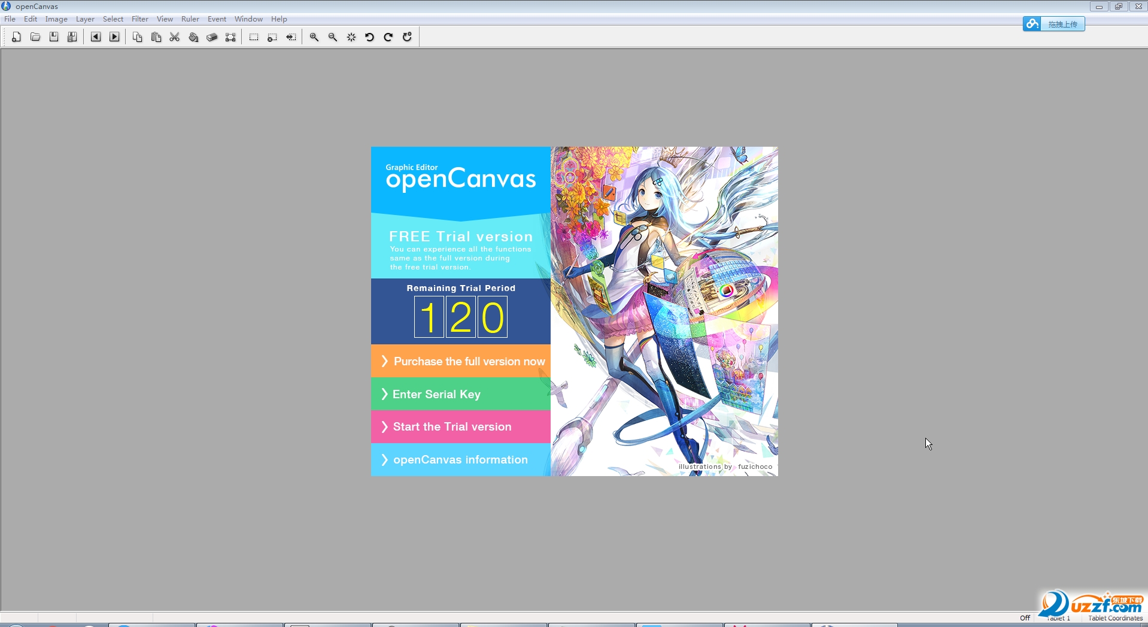Viewport: 1148px width, 627px height.
Task: Click the deselect selection icon
Action: (x=272, y=37)
